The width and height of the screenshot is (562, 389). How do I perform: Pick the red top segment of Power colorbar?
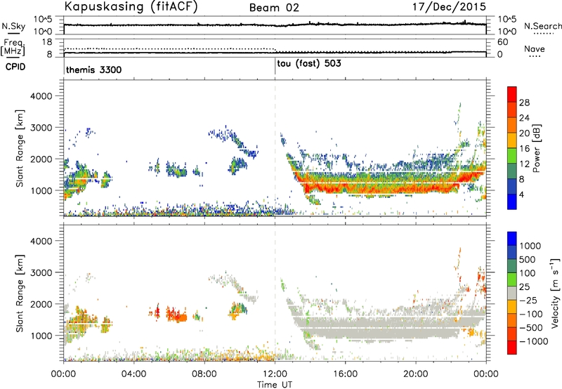pyautogui.click(x=512, y=94)
